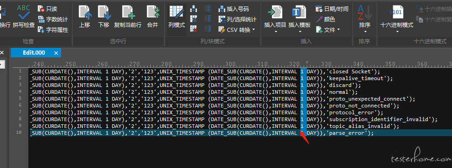
Task: Click the character properties (字符属性) button
Action: click(53, 30)
